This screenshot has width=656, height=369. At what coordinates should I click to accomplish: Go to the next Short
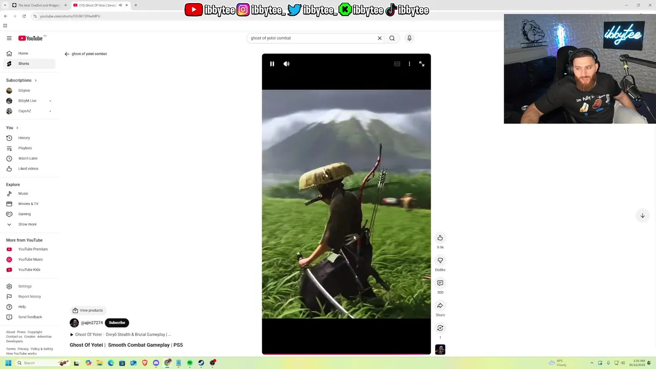click(642, 216)
